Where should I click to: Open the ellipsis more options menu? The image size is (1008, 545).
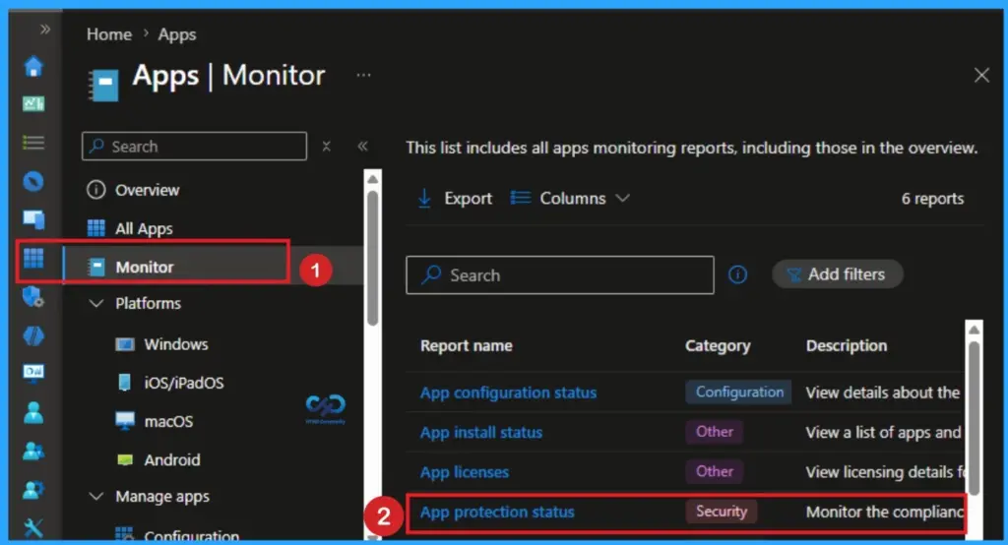click(x=364, y=75)
